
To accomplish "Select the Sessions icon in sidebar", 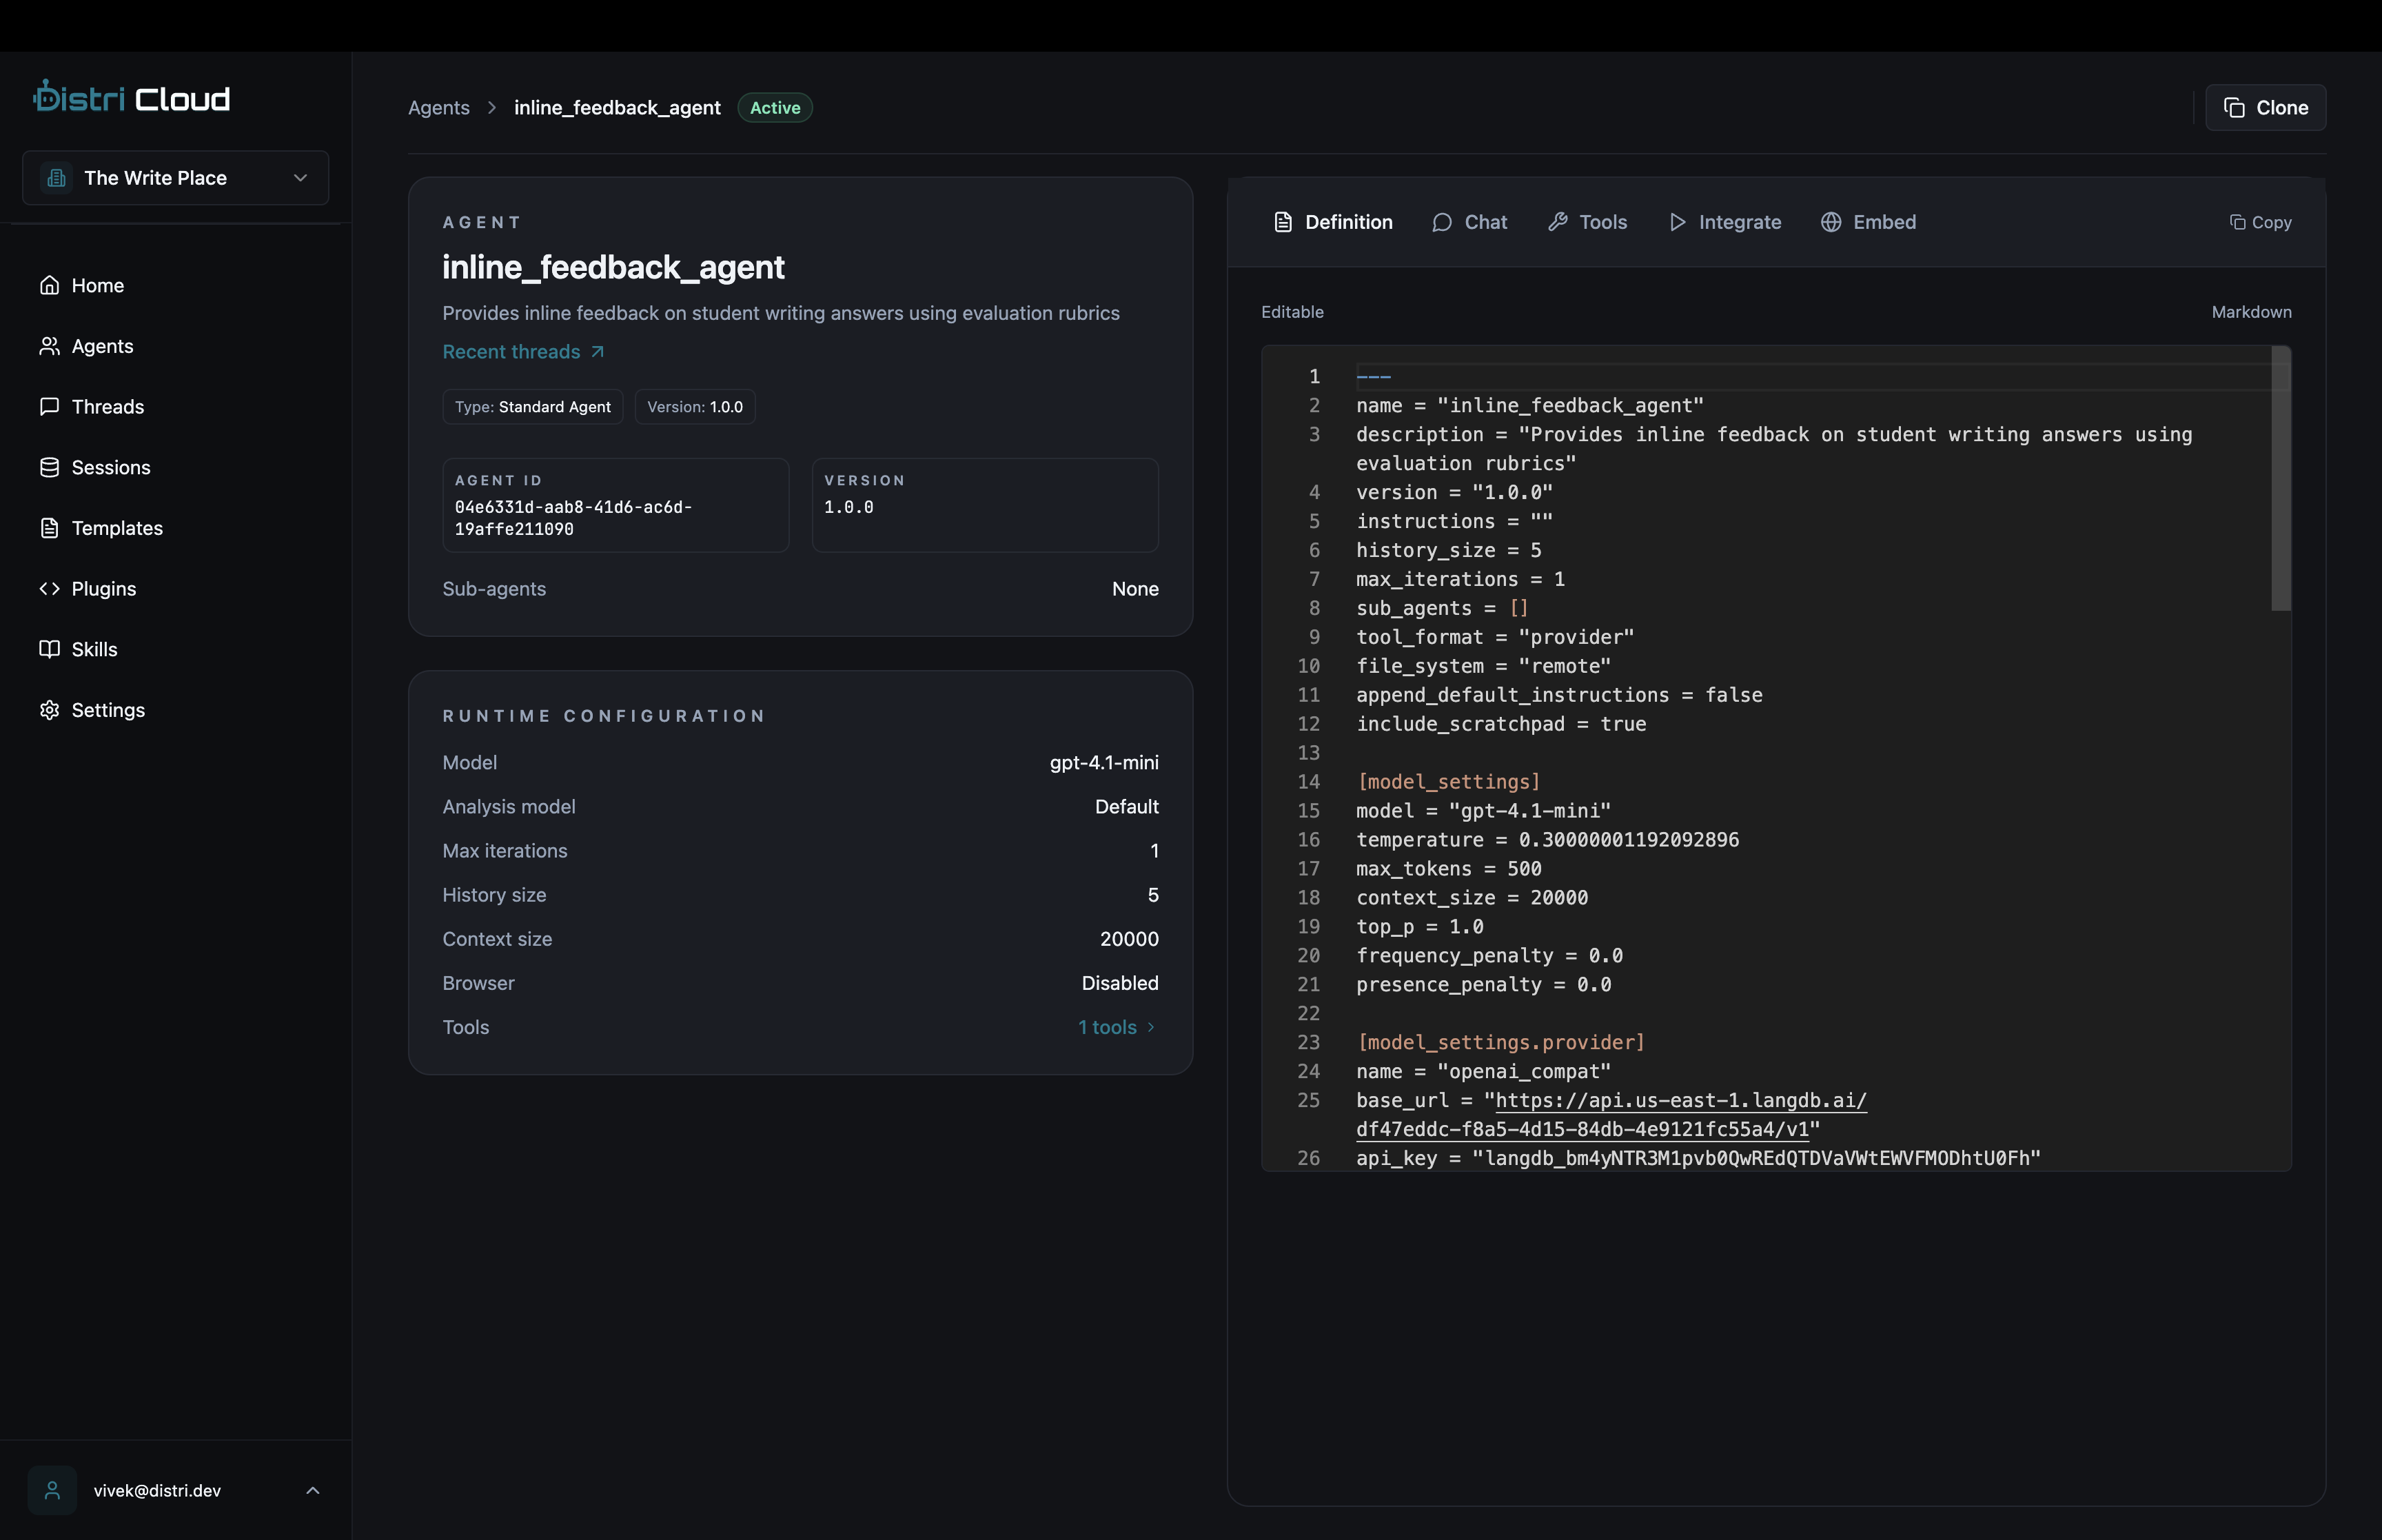I will tap(51, 467).
